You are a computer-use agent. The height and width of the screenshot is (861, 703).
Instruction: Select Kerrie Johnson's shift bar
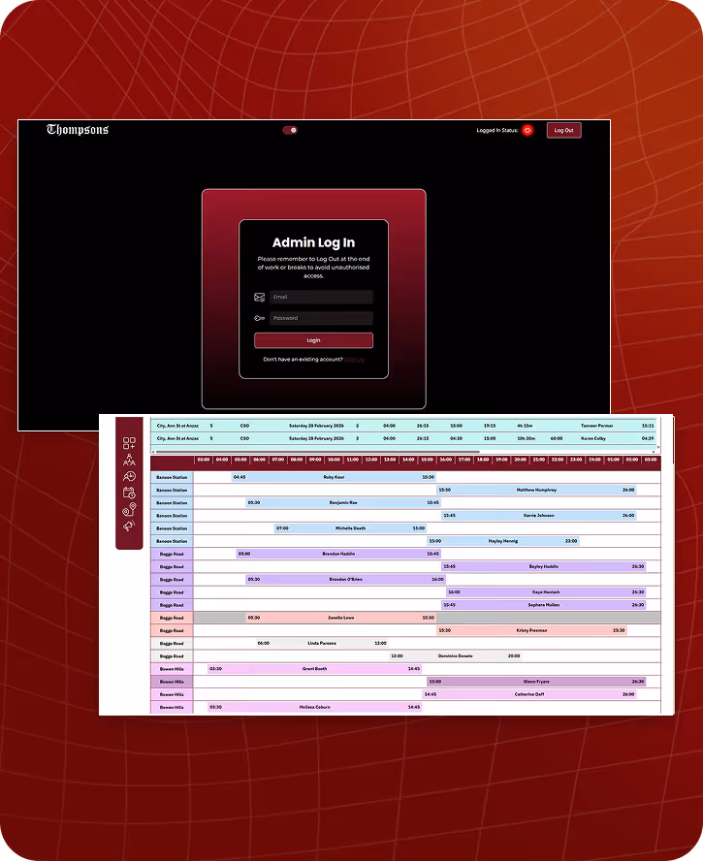pyautogui.click(x=539, y=516)
